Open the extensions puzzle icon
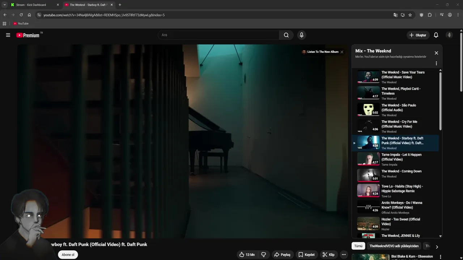 [430, 15]
